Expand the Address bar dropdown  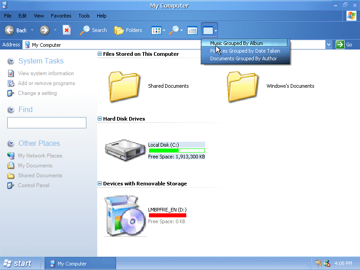click(x=329, y=45)
